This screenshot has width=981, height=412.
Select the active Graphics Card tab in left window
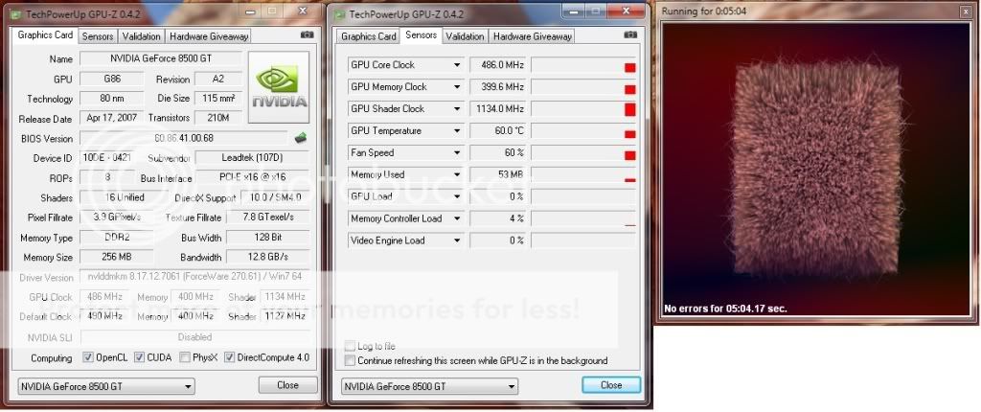(x=45, y=35)
